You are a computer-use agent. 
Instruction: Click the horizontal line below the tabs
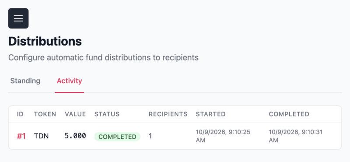pyautogui.click(x=175, y=92)
